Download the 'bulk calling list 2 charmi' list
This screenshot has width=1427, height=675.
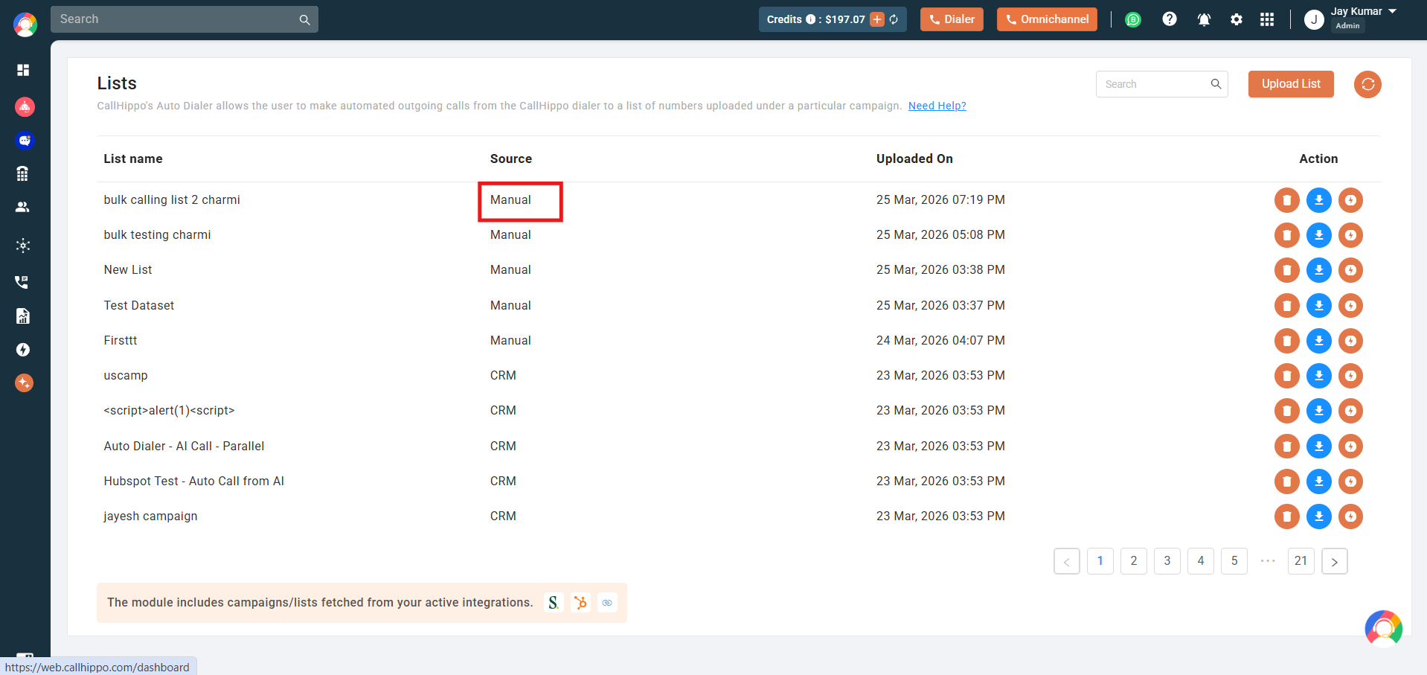pyautogui.click(x=1319, y=200)
